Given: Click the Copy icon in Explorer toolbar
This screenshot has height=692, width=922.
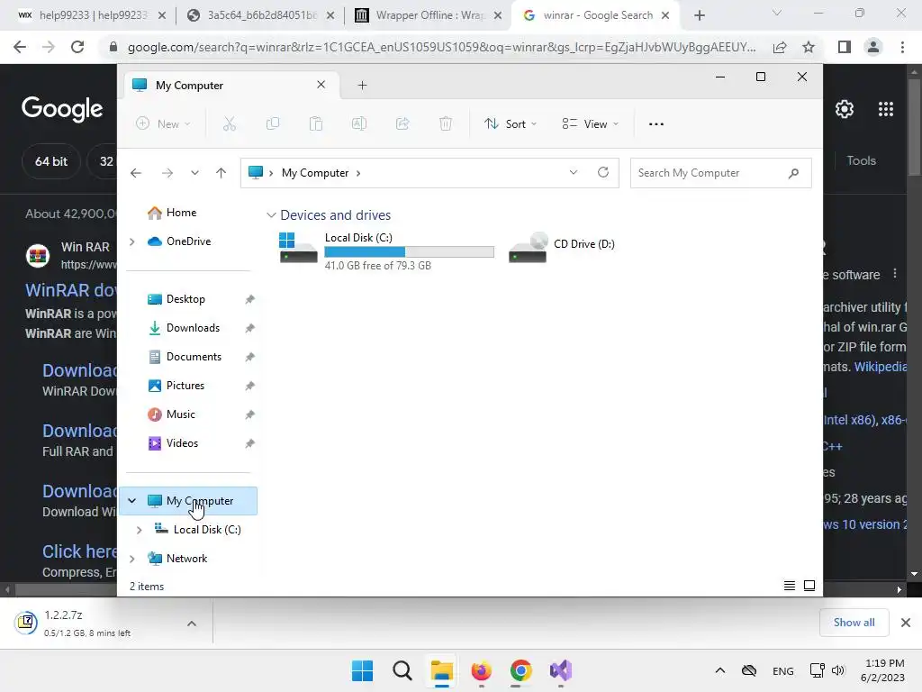Looking at the screenshot, I should [273, 123].
